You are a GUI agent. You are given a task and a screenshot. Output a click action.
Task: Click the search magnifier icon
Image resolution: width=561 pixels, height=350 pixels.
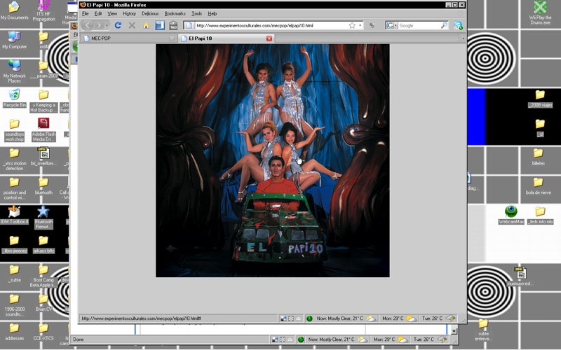click(x=444, y=25)
